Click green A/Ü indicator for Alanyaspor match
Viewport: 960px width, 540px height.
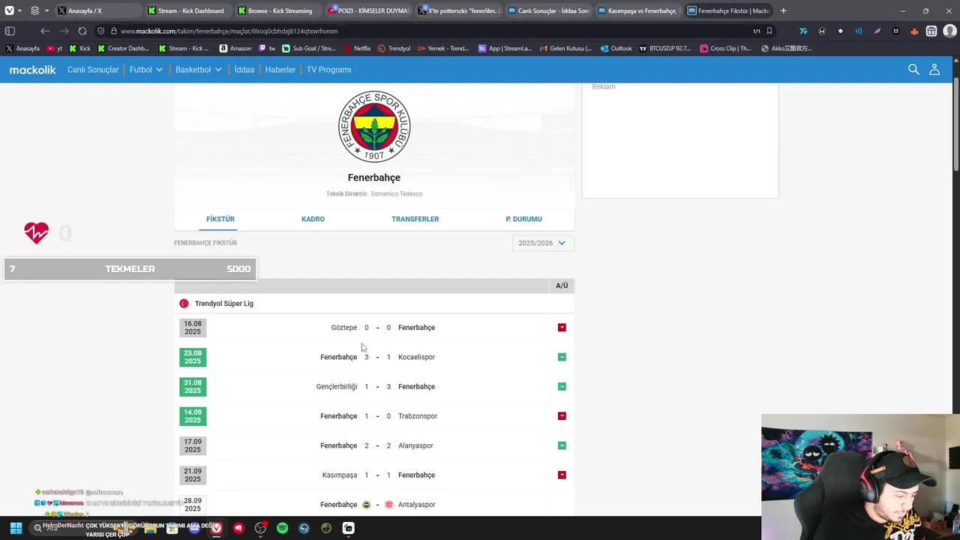562,445
